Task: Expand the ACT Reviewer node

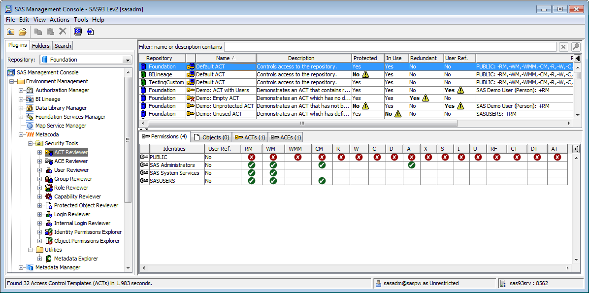Action: pos(39,153)
